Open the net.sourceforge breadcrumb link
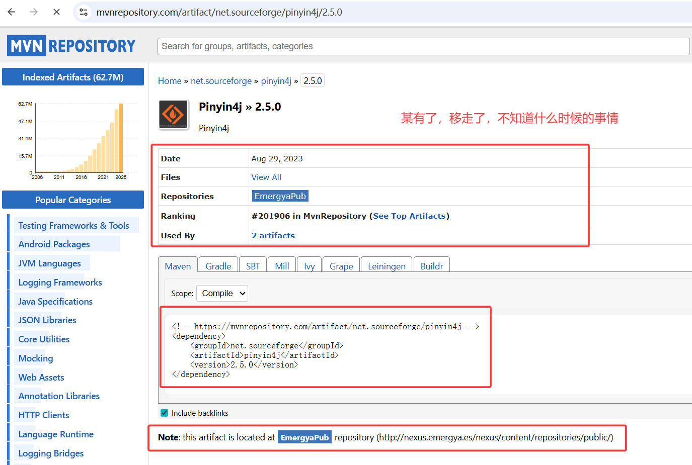The width and height of the screenshot is (692, 465). 221,81
